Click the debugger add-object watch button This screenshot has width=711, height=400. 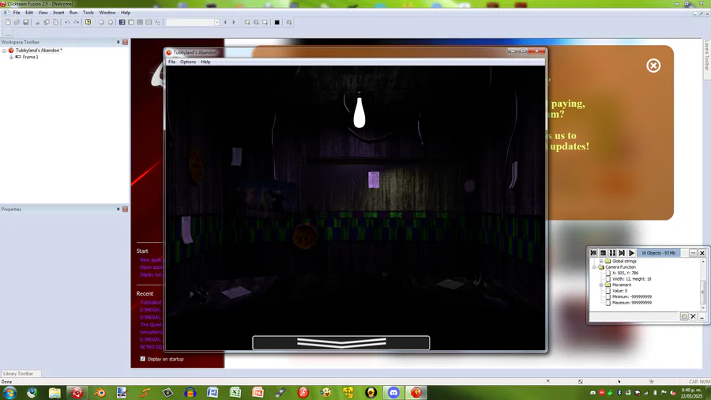684,316
